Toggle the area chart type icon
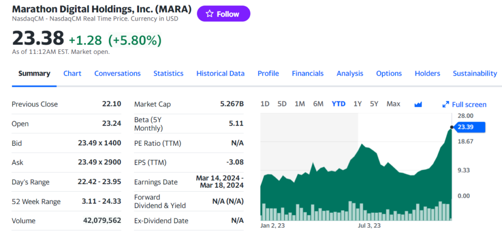 (418, 104)
